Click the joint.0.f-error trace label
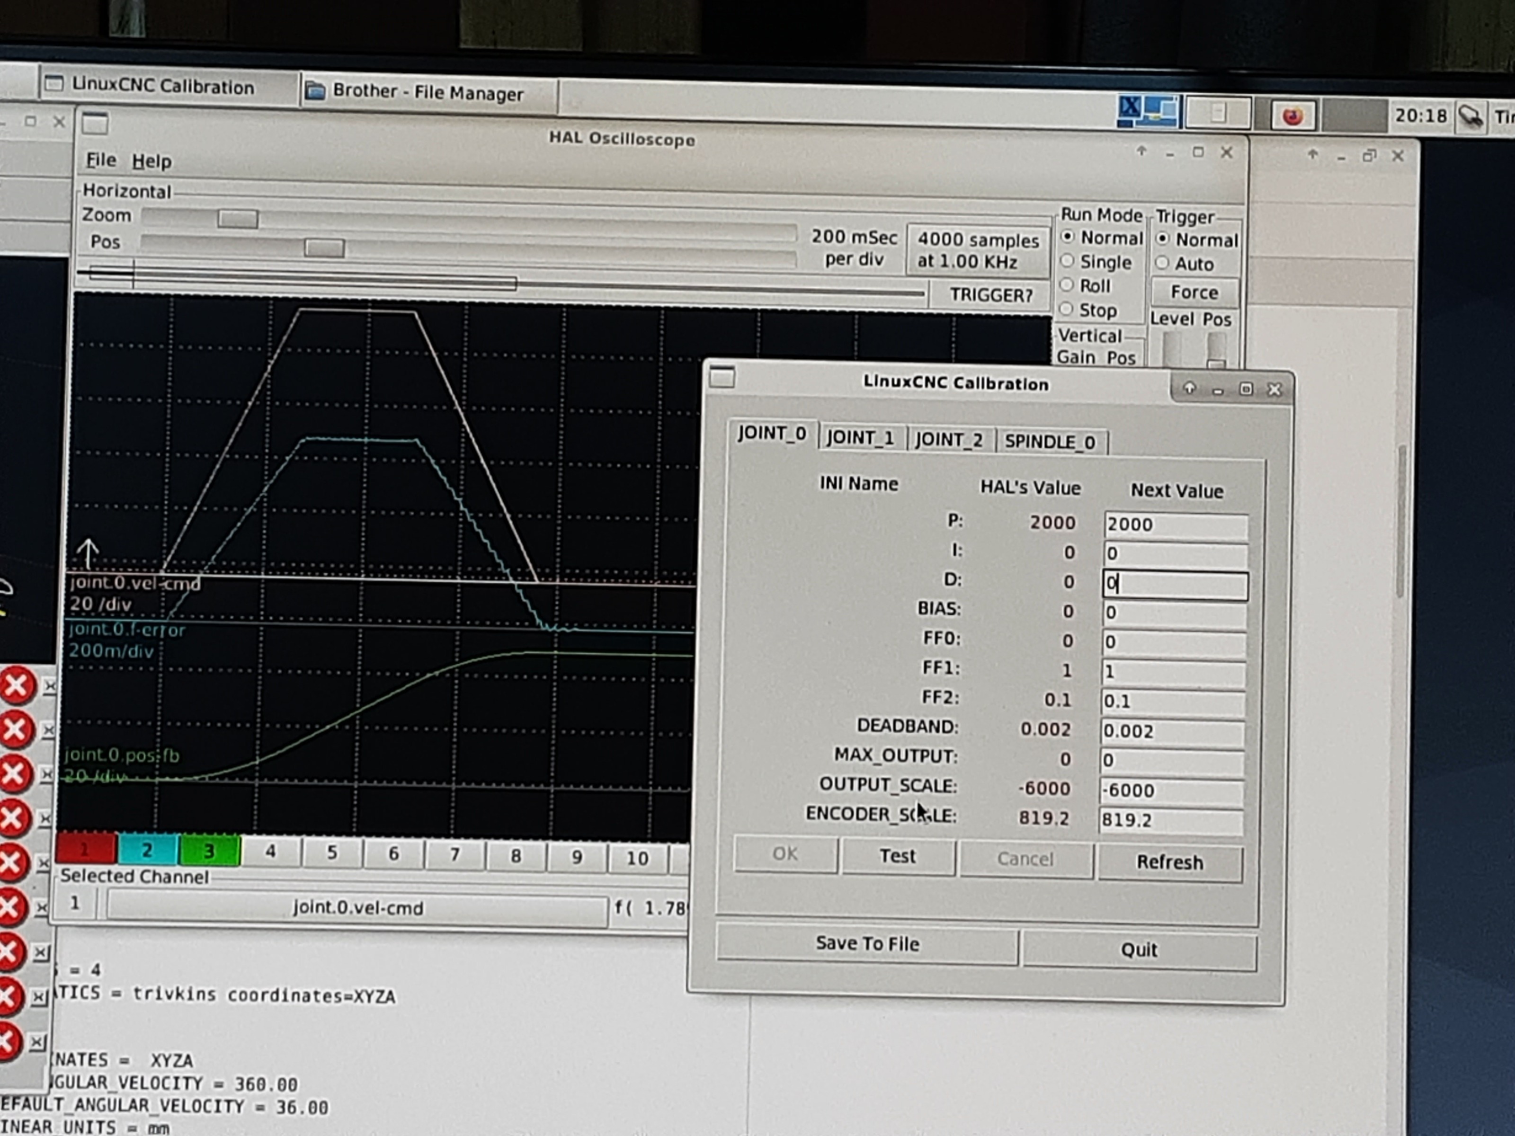This screenshot has width=1515, height=1136. [126, 630]
